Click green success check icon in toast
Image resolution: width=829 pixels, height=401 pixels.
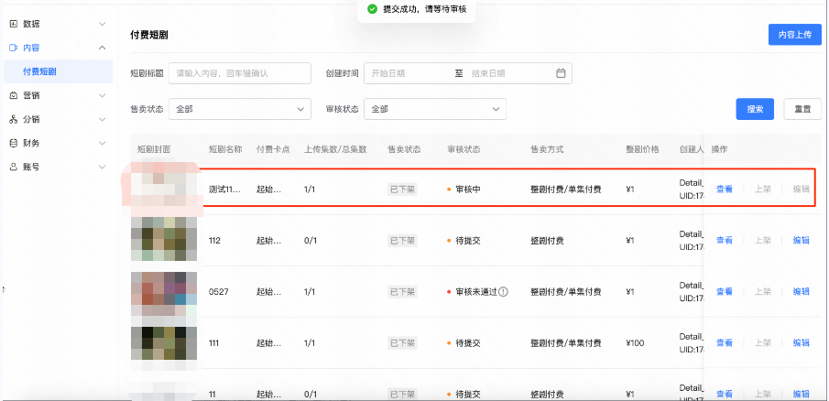coord(372,9)
